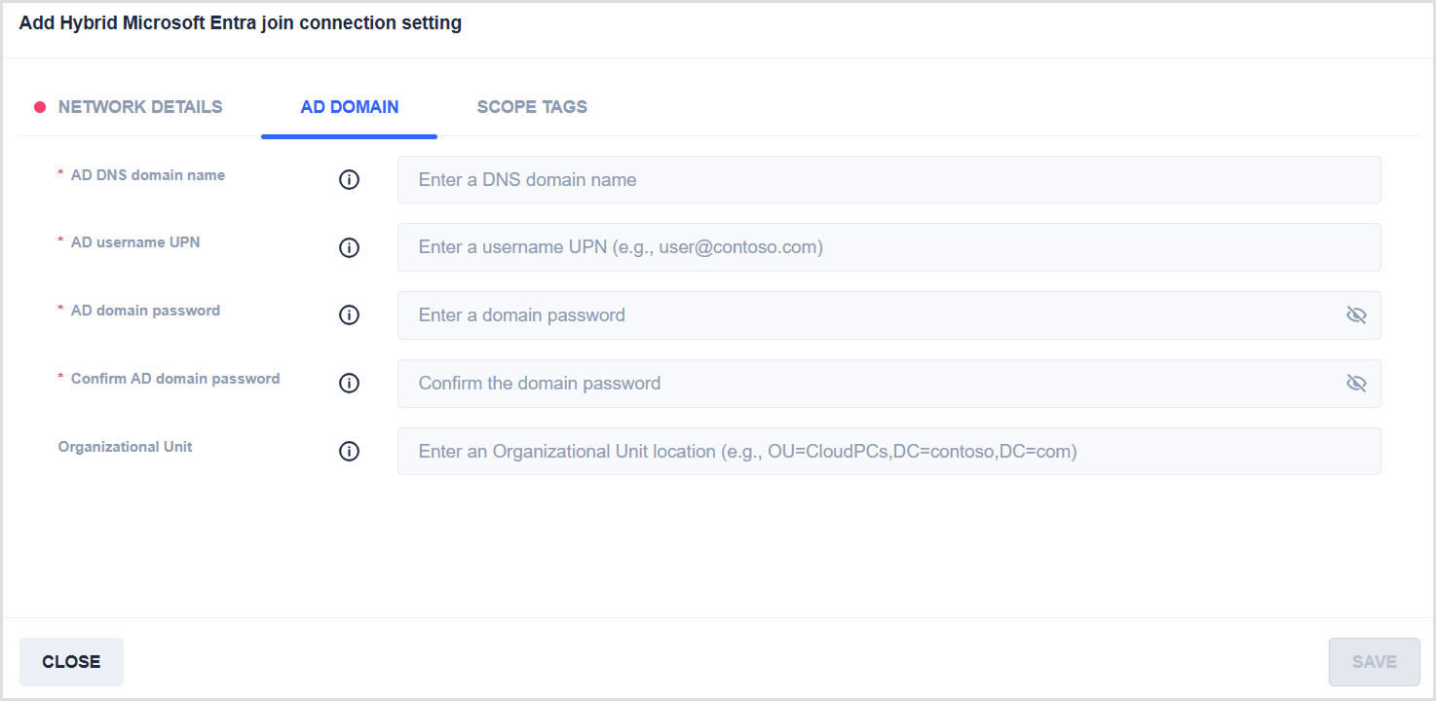The width and height of the screenshot is (1436, 701).
Task: Click the Organizational Unit label text
Action: tap(126, 447)
